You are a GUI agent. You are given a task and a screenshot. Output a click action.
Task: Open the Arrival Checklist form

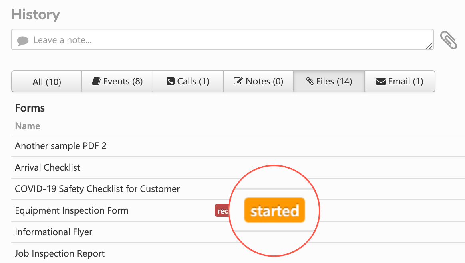tap(48, 167)
